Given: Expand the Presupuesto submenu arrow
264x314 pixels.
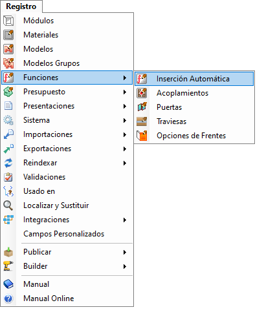Looking at the screenshot, I should (125, 92).
